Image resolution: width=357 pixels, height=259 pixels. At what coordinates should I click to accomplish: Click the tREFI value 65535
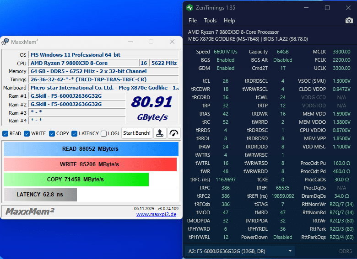coord(282,188)
